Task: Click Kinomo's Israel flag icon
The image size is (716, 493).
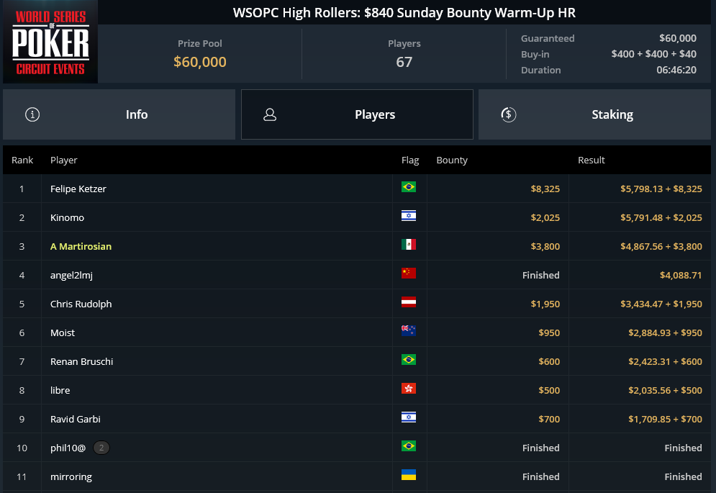Action: coord(408,216)
